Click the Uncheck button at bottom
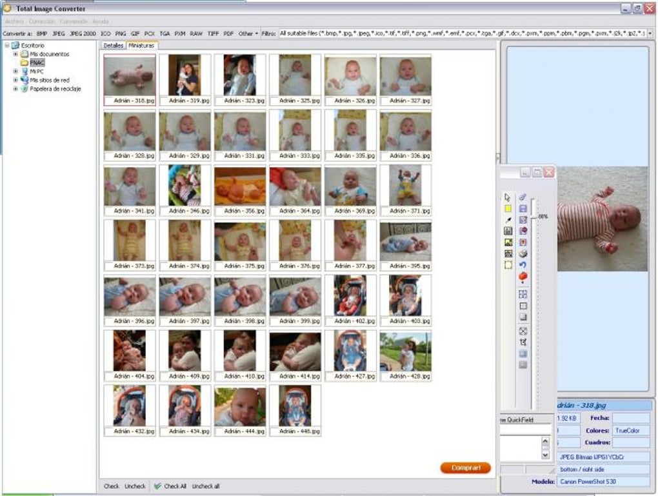Image resolution: width=658 pixels, height=496 pixels. click(x=135, y=486)
